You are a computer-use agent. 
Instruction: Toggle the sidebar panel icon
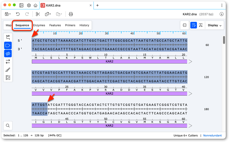21,5
